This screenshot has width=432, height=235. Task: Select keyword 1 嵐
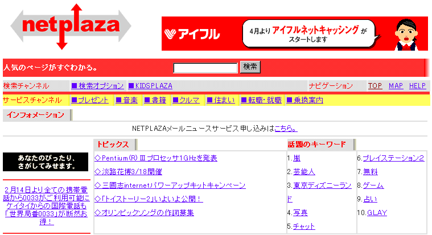point(297,158)
